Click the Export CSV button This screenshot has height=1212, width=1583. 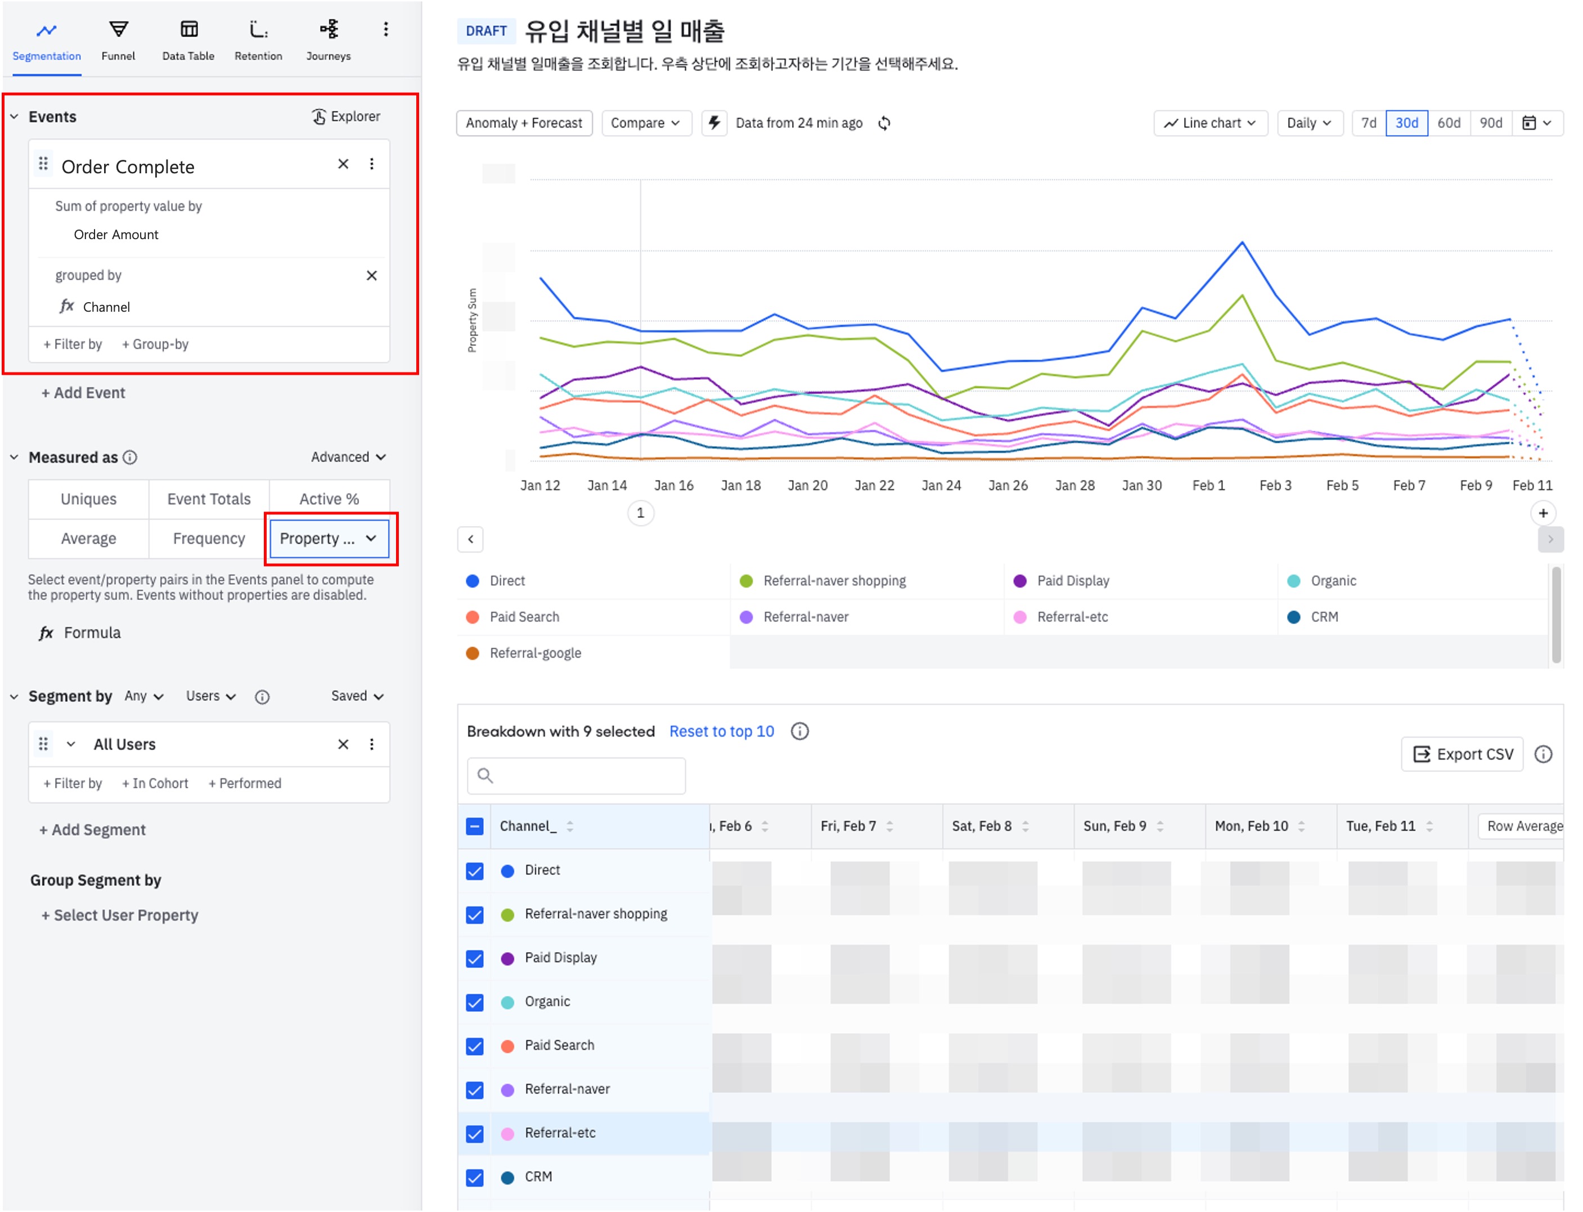click(1462, 755)
